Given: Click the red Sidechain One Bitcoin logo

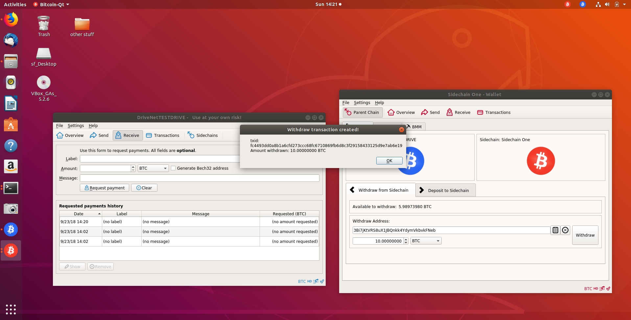Looking at the screenshot, I should (x=541, y=161).
